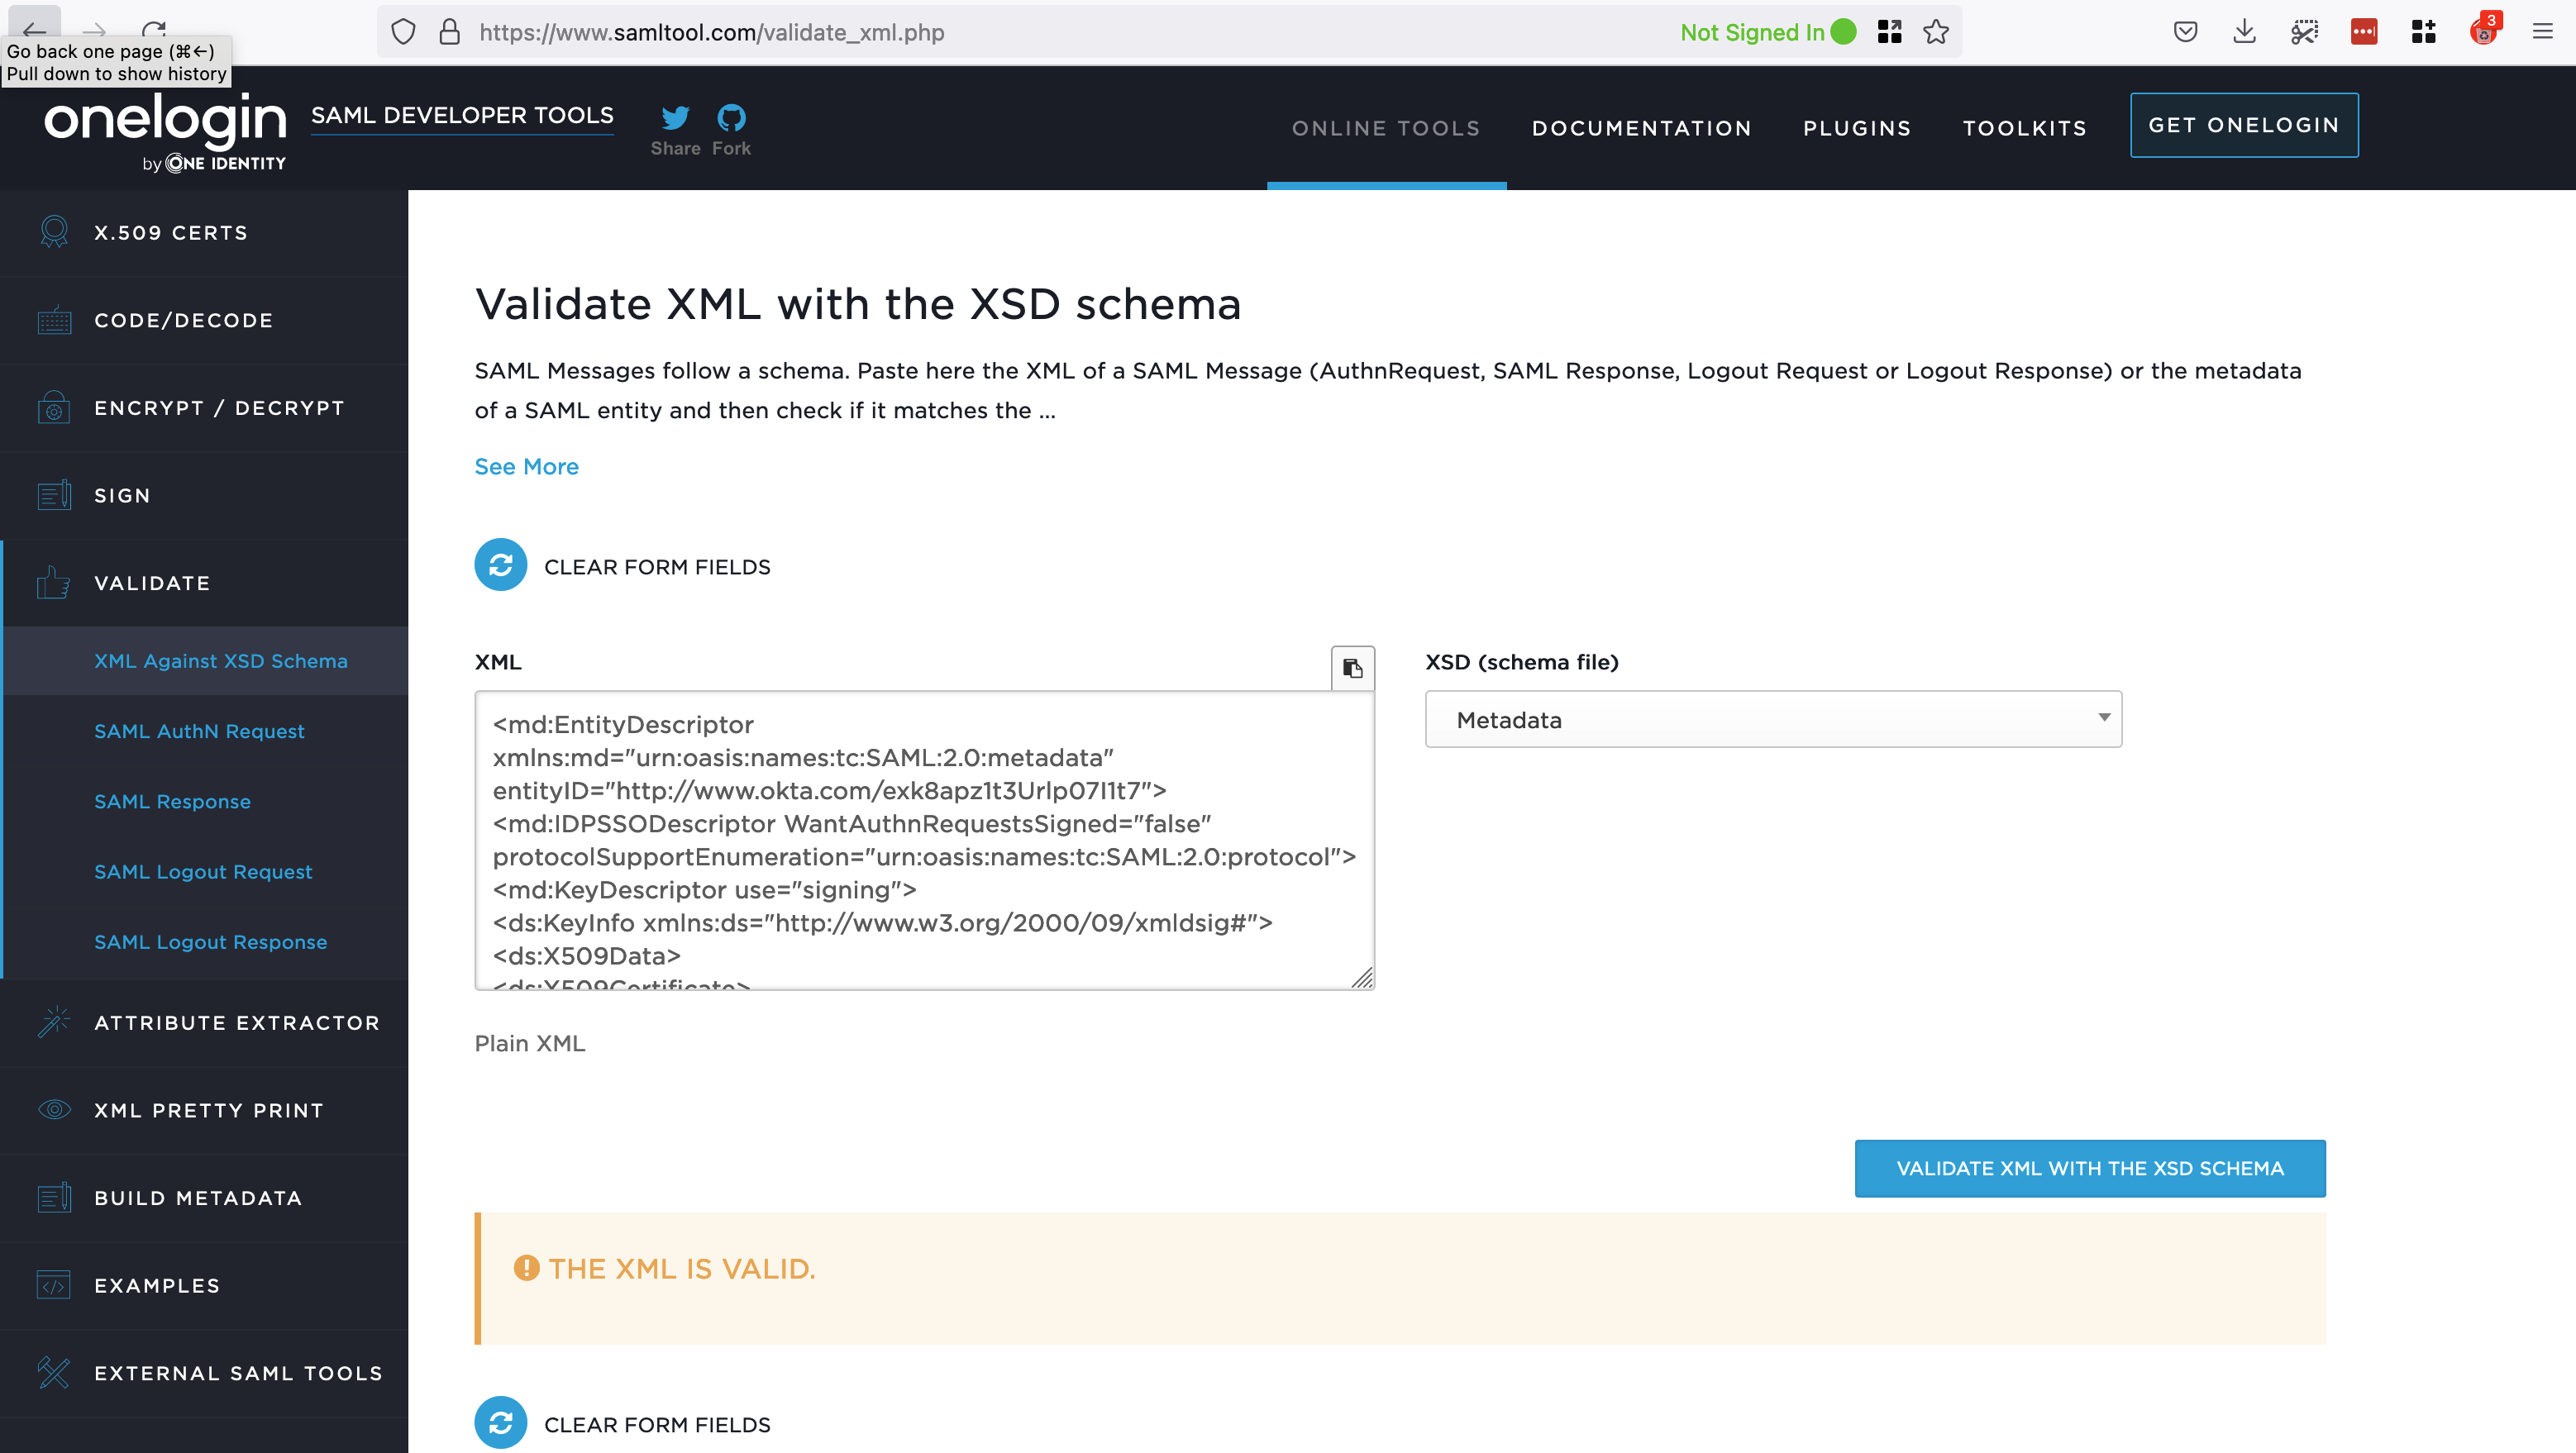
Task: Open the Toolkits nav tab
Action: click(2024, 128)
